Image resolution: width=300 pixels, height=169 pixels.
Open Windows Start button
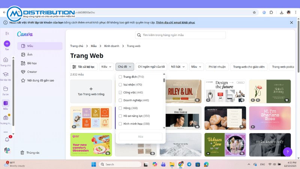click(x=94, y=164)
